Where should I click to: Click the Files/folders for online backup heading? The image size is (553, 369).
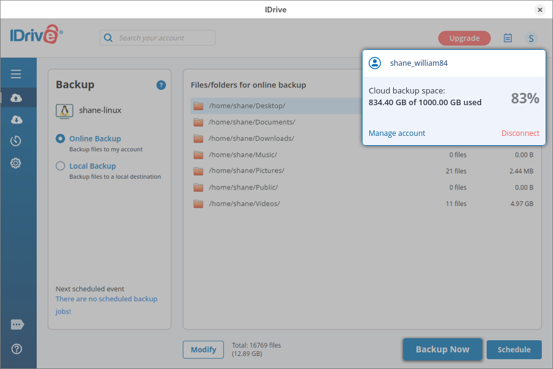tap(248, 85)
